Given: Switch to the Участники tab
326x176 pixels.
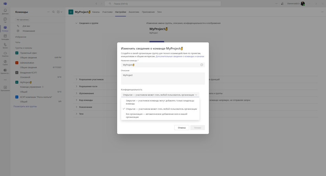Looking at the screenshot, I should pyautogui.click(x=107, y=12).
